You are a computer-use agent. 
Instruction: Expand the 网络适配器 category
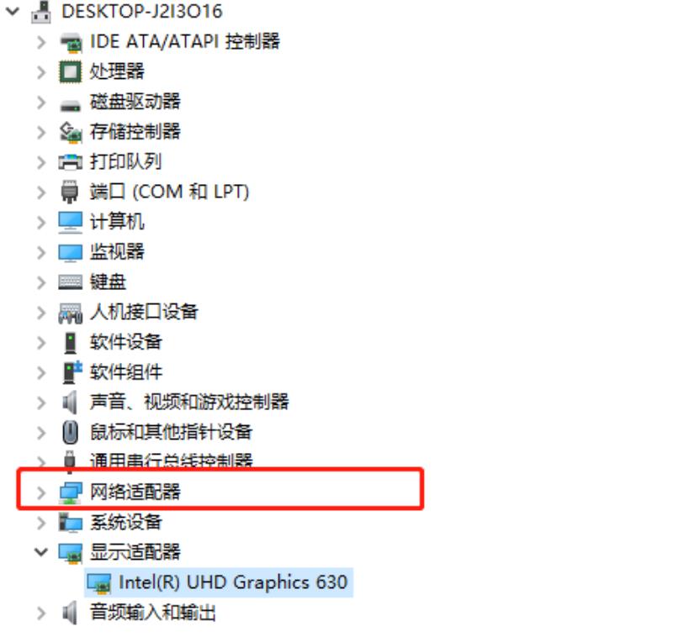41,493
